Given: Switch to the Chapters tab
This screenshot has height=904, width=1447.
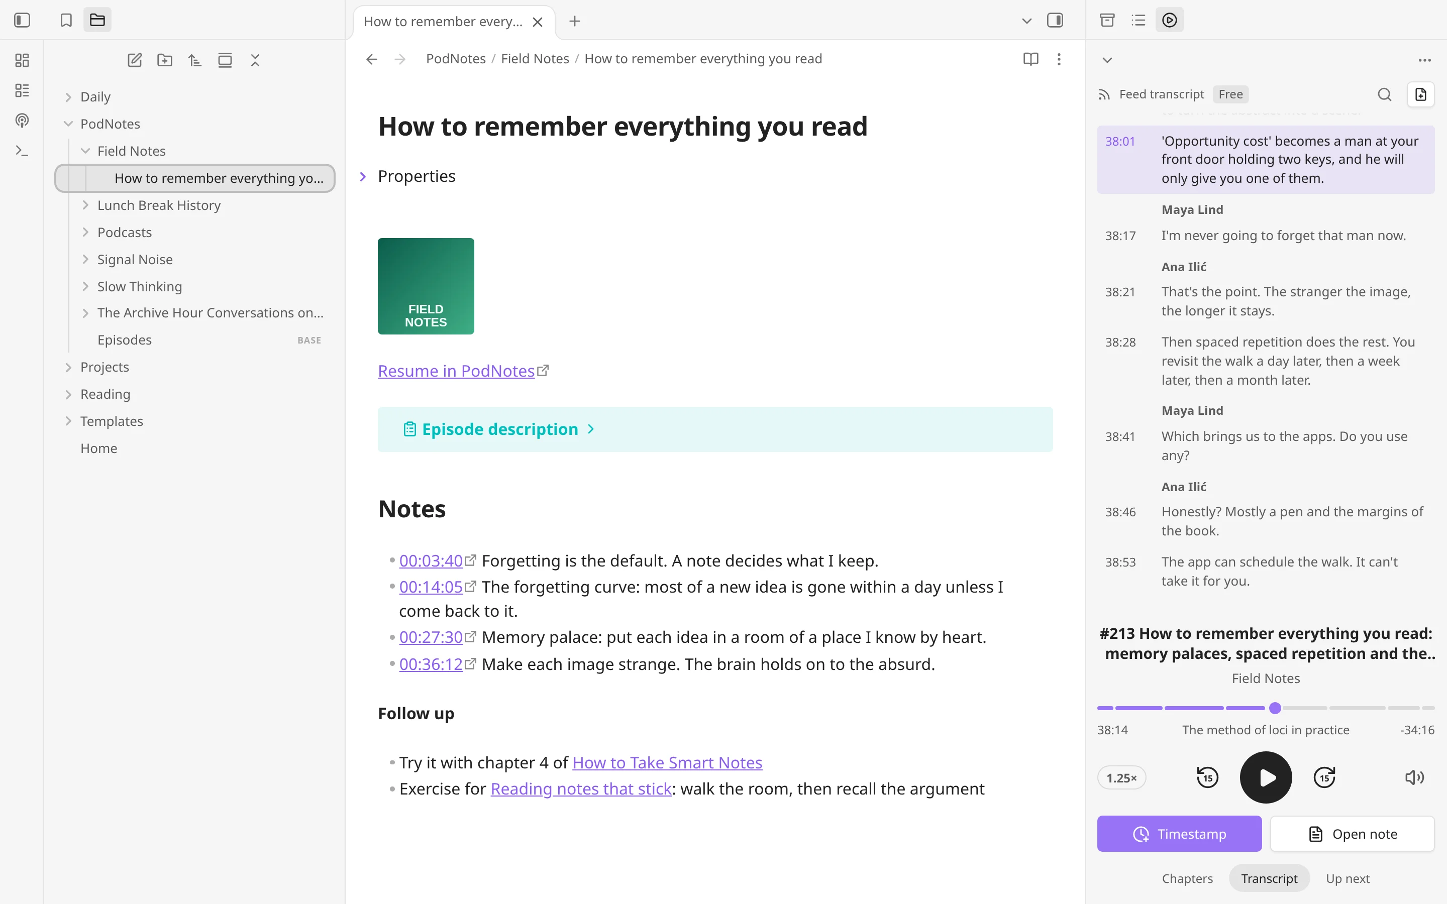Looking at the screenshot, I should click(1187, 878).
